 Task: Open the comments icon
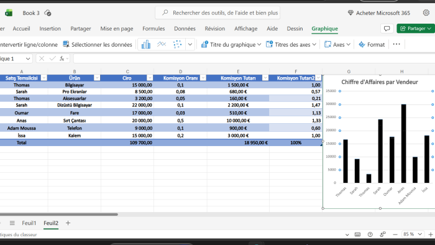coord(387,29)
